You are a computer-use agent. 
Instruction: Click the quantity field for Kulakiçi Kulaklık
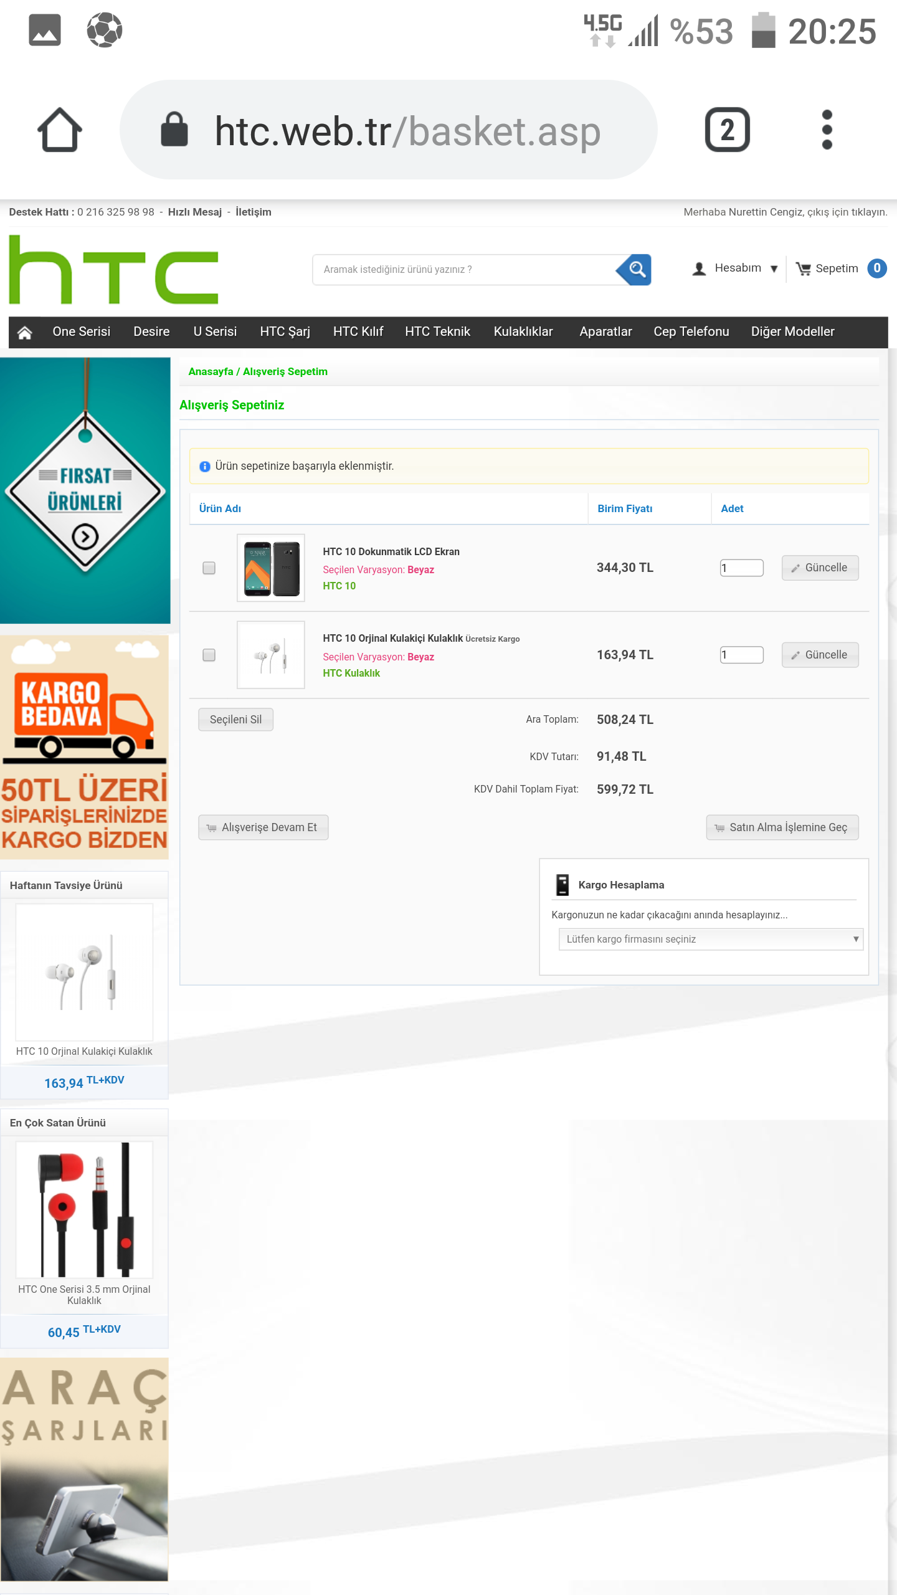[742, 655]
